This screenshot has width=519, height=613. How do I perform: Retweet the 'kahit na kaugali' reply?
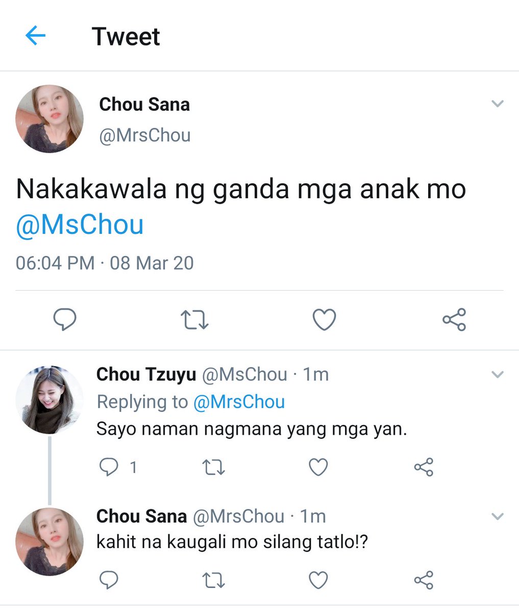point(213,580)
